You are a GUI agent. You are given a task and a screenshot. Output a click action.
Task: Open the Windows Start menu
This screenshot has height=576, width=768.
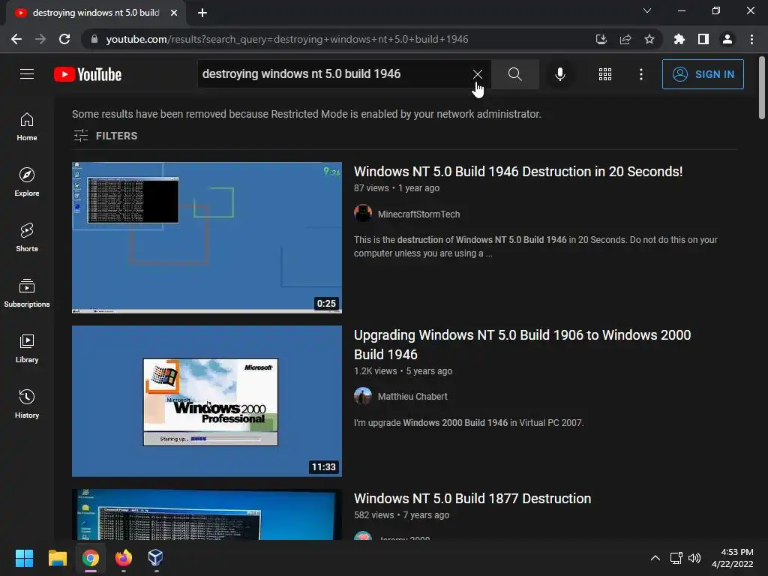tap(24, 558)
